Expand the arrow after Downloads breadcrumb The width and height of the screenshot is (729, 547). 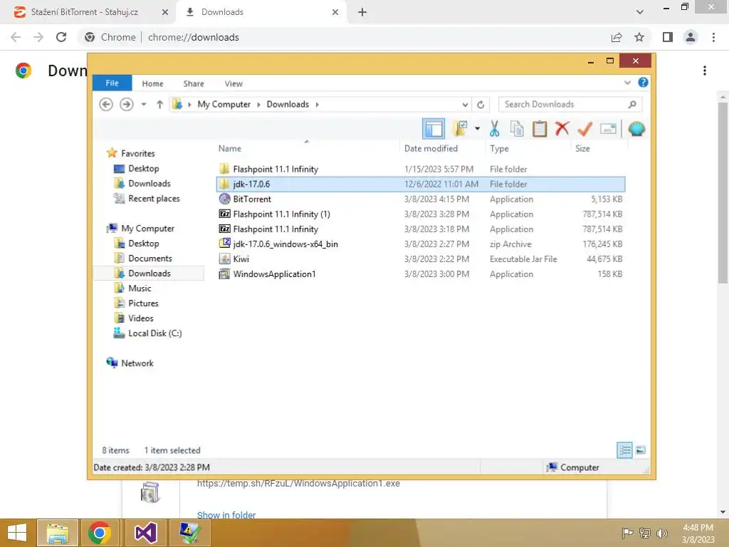click(317, 104)
